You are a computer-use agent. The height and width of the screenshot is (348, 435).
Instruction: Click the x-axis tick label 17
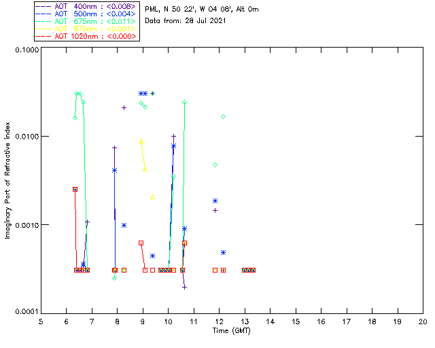[347, 321]
